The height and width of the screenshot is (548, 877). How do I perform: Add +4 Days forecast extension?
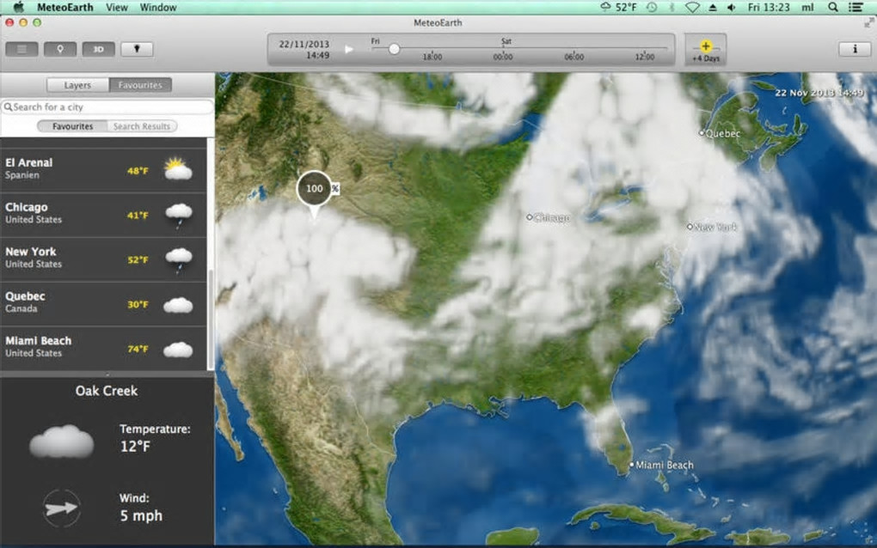pyautogui.click(x=706, y=50)
